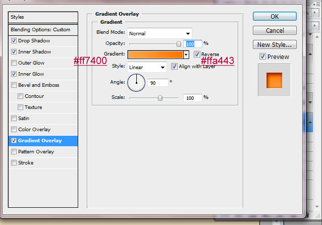This screenshot has width=322, height=225.
Task: Open the Style Linear dropdown
Action: click(147, 67)
